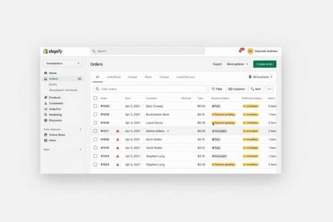
Task: Click into the Filter orders field
Action: tap(152, 89)
